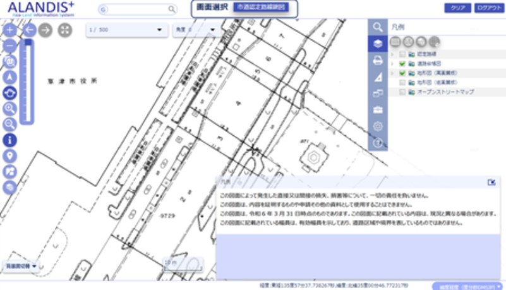Uncheck the second legend layer (道路台帳図)
Image resolution: width=506 pixels, height=290 pixels.
tap(402, 64)
